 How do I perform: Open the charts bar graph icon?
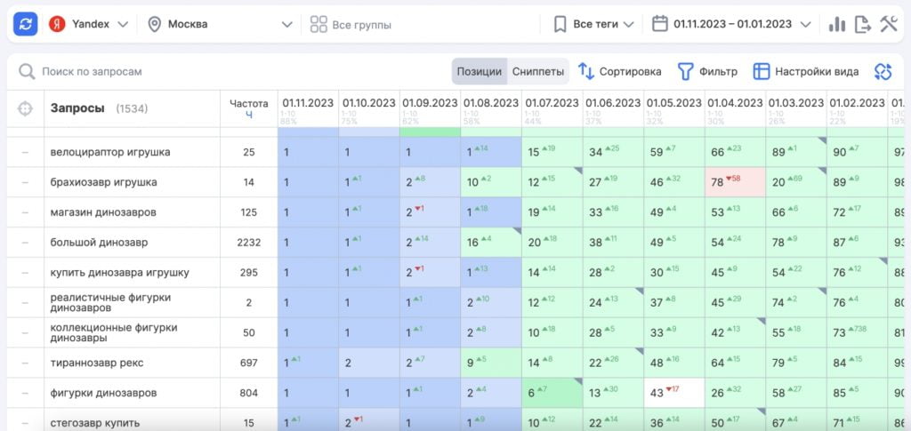(x=836, y=24)
